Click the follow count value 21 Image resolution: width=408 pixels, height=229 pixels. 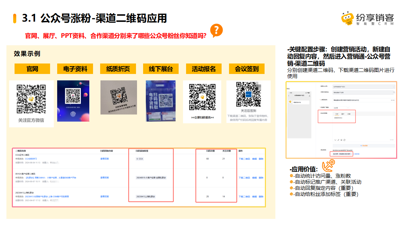click(x=224, y=158)
